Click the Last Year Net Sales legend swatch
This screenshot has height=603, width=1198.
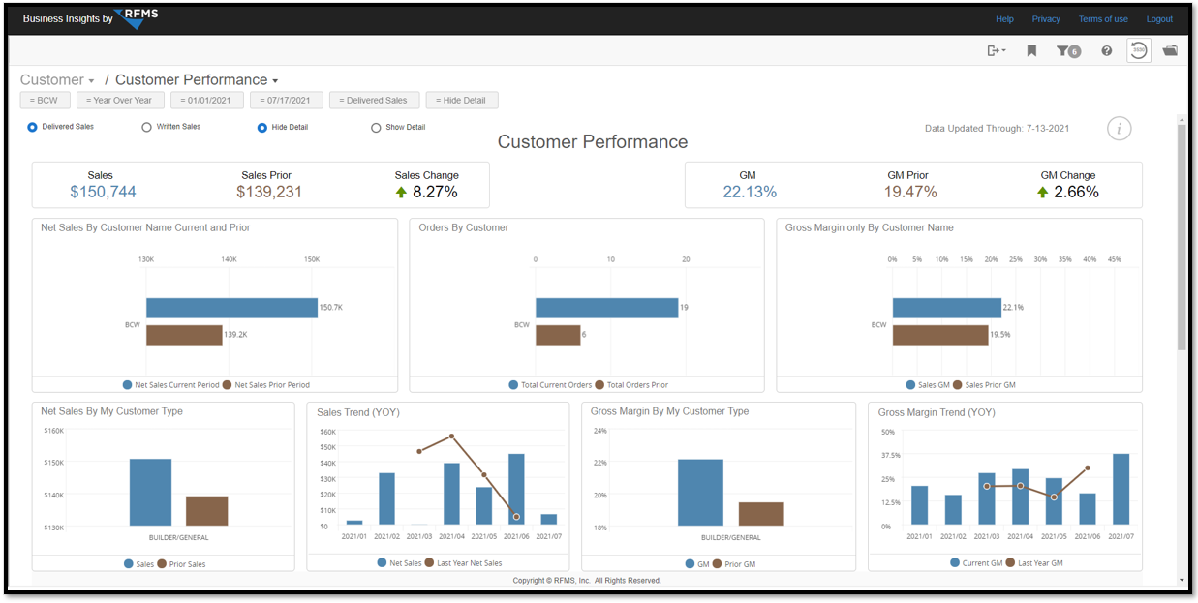[430, 563]
